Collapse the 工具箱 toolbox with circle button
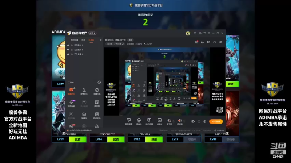The height and width of the screenshot is (163, 291). pyautogui.click(x=99, y=82)
